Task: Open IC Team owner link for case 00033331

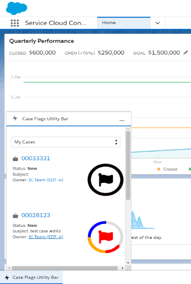Action: point(46,180)
